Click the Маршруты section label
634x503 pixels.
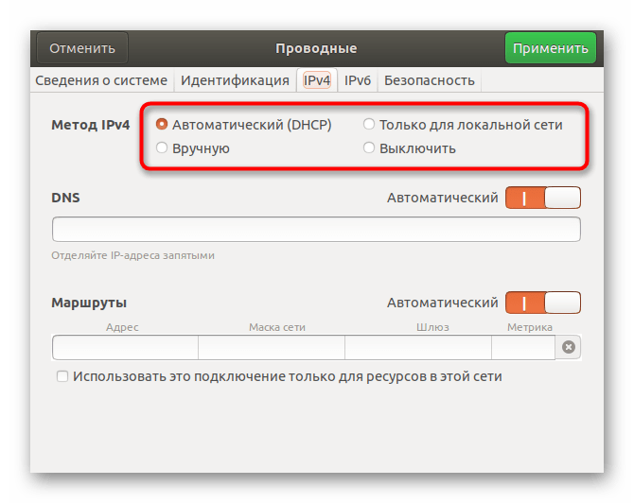pos(89,303)
